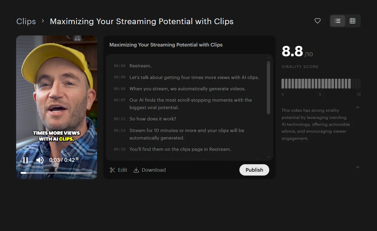Download the clip

(x=150, y=170)
